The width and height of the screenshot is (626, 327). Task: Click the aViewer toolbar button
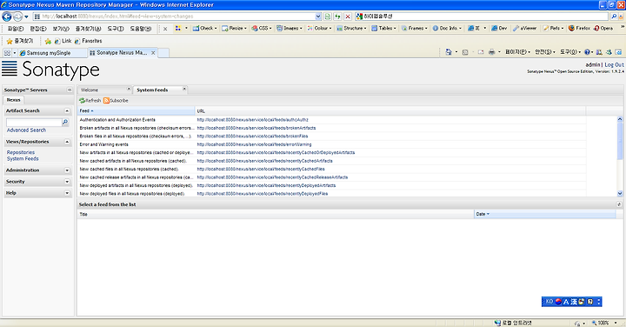524,29
